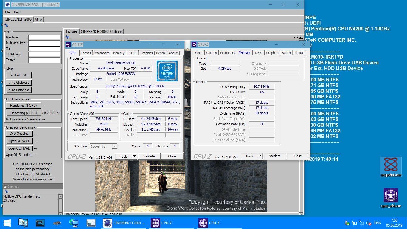Screen dimensions: 407x229
Task: Open the globe and monitor taskbar icon
Action: [x=74, y=223]
